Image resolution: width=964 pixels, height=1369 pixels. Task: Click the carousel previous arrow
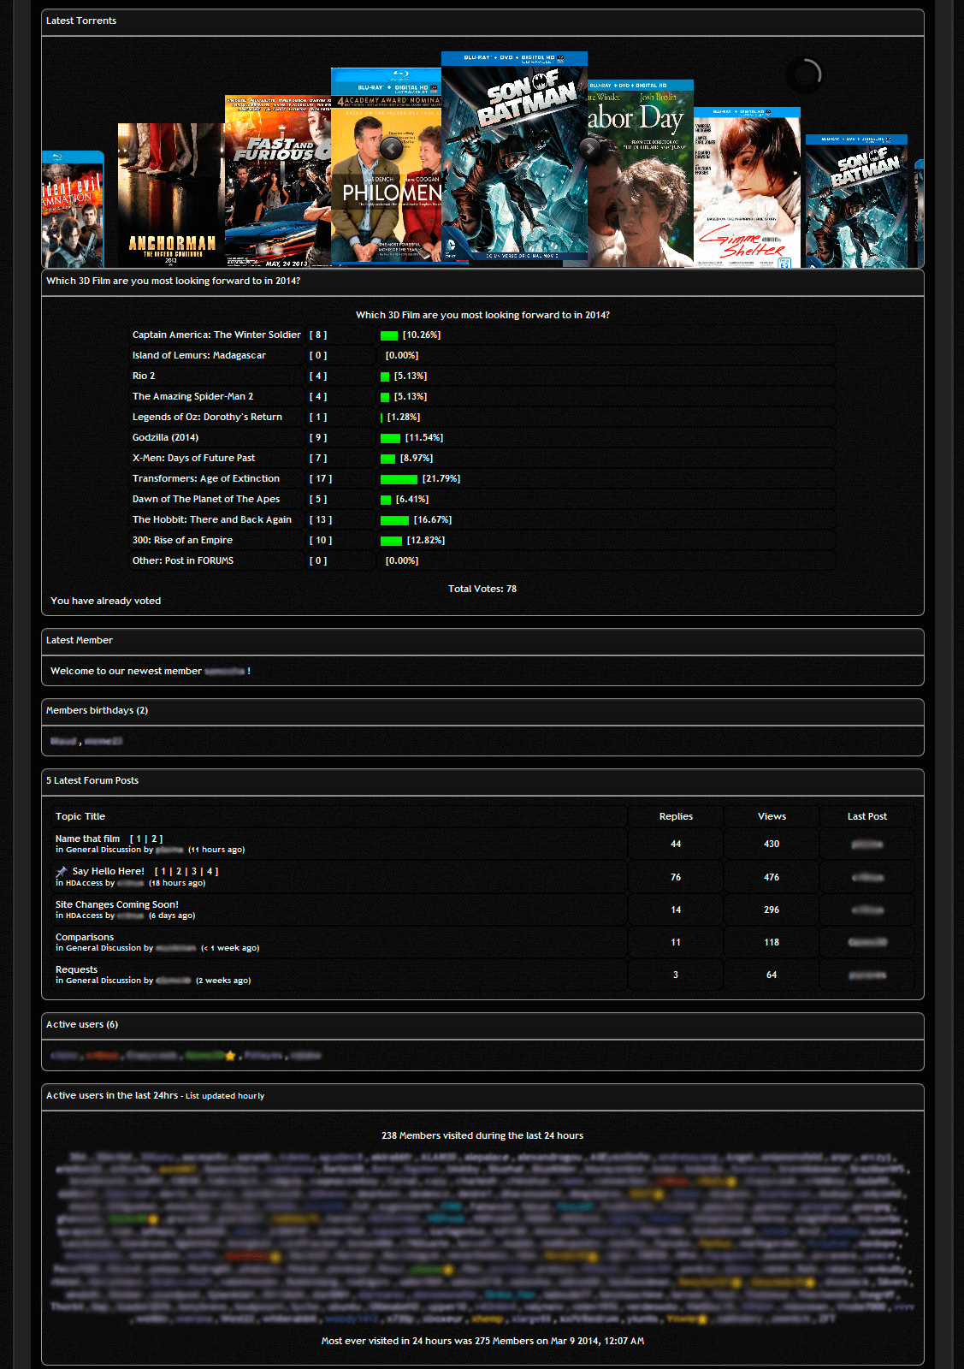pyautogui.click(x=391, y=148)
